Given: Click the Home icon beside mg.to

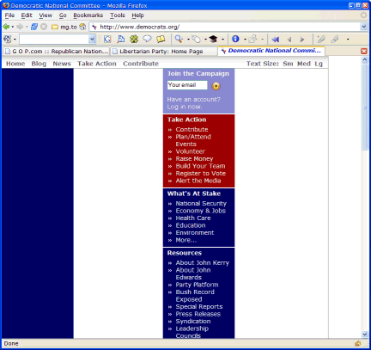Looking at the screenshot, I should pos(82,27).
